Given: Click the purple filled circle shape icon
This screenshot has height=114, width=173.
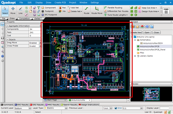Looking at the screenshot, I should [x=35, y=15].
